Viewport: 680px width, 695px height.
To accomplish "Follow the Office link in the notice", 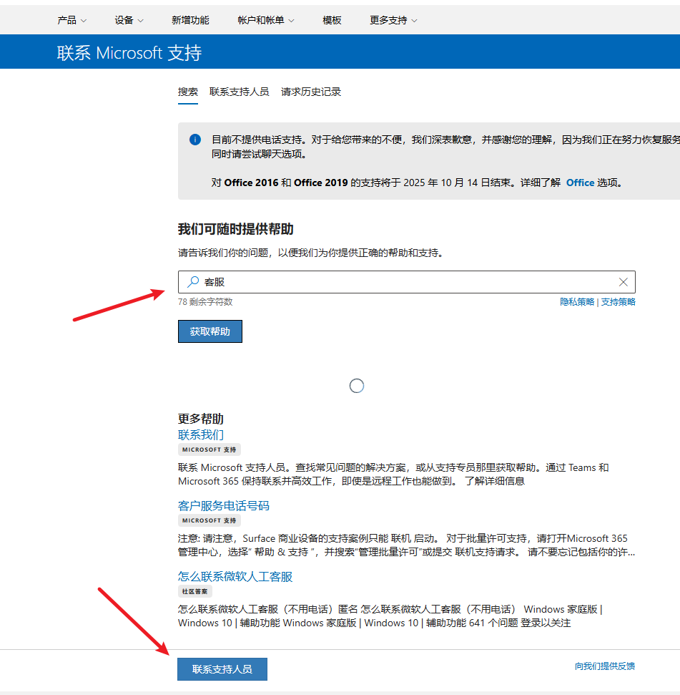I will (x=580, y=183).
